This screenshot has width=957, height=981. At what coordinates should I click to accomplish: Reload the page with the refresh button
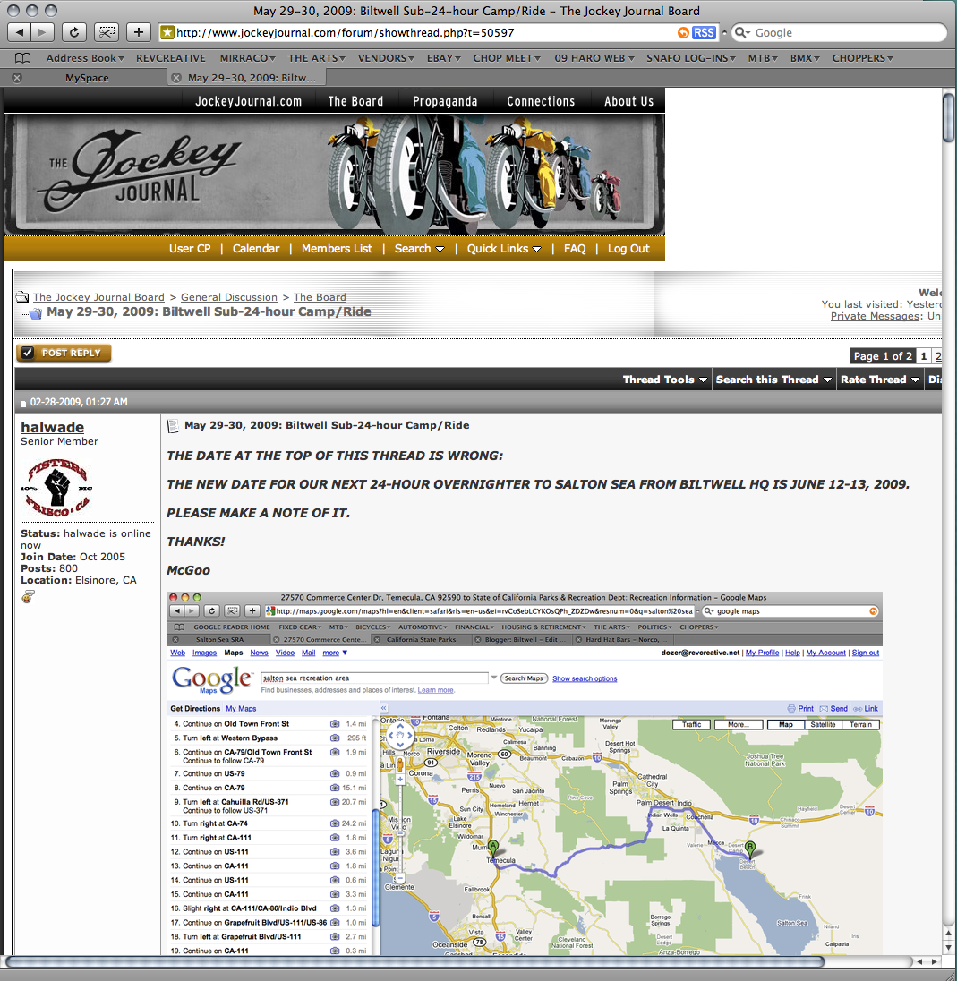[x=74, y=32]
